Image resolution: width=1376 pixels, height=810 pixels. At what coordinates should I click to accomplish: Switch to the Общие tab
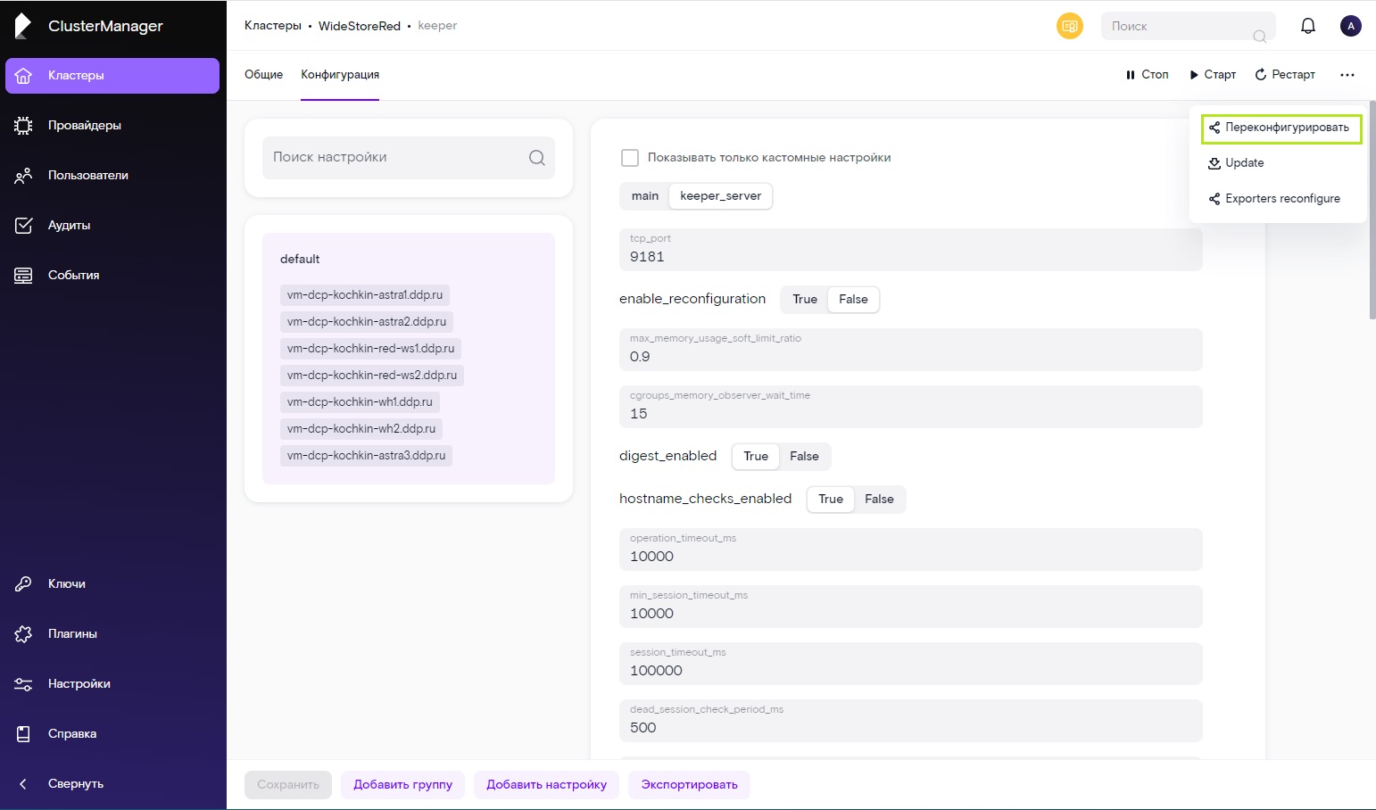(263, 75)
